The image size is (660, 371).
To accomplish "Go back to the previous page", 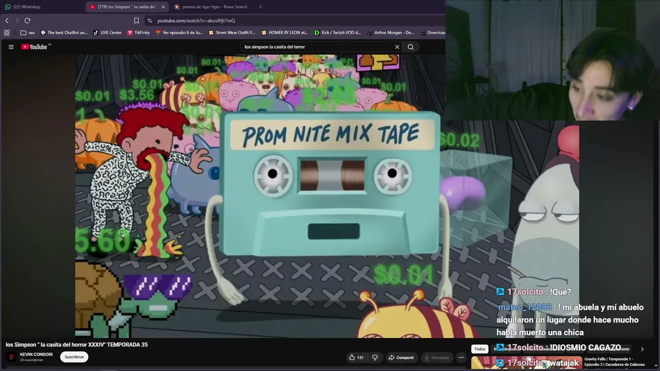I will tap(7, 21).
